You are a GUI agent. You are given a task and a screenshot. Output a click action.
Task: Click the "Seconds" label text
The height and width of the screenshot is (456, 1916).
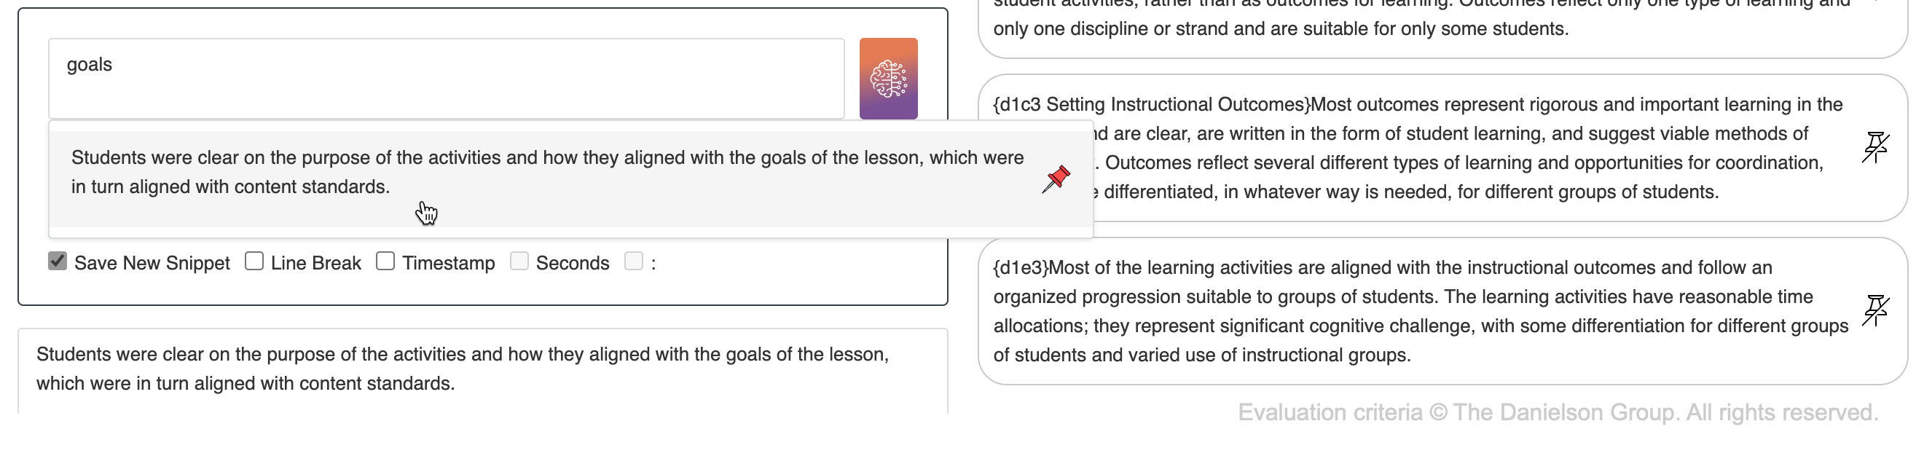coord(573,262)
